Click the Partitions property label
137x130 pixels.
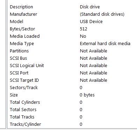[19, 51]
